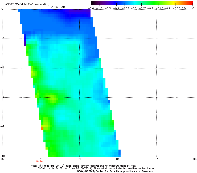Click the "-0.1" color scale label
The image size is (197, 173).
pyautogui.click(x=167, y=9)
